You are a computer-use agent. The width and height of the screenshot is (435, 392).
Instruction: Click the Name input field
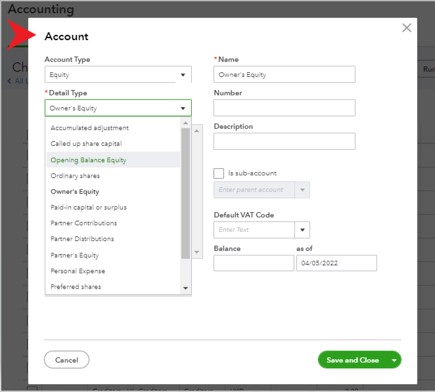284,74
